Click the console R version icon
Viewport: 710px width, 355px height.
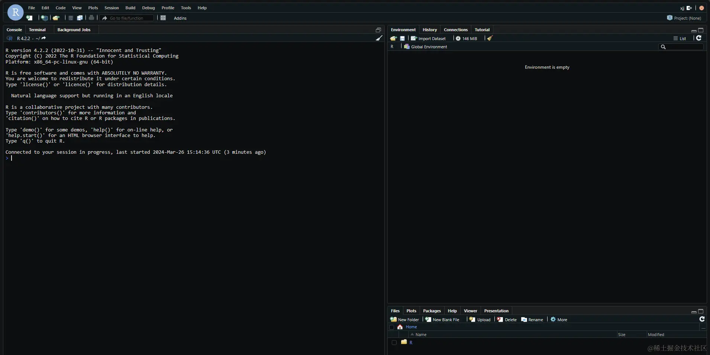click(x=10, y=38)
